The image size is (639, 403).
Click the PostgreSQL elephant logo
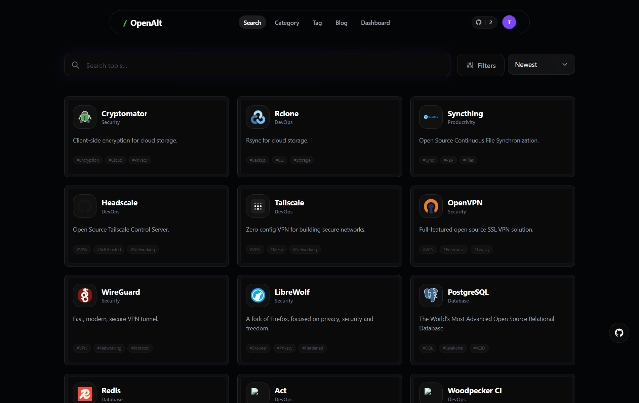coord(431,295)
